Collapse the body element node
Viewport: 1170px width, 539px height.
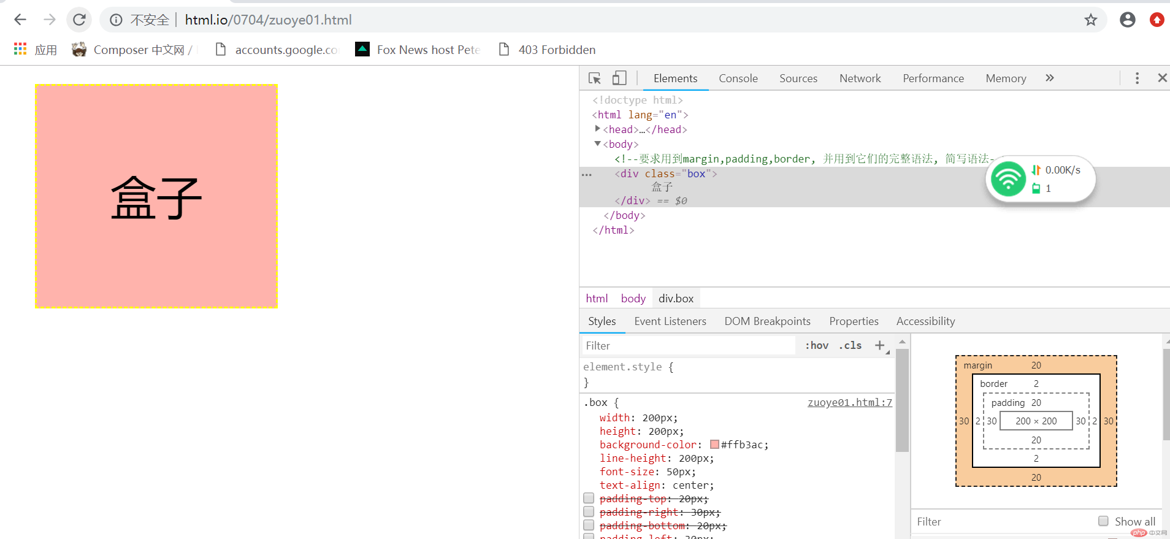coord(597,143)
